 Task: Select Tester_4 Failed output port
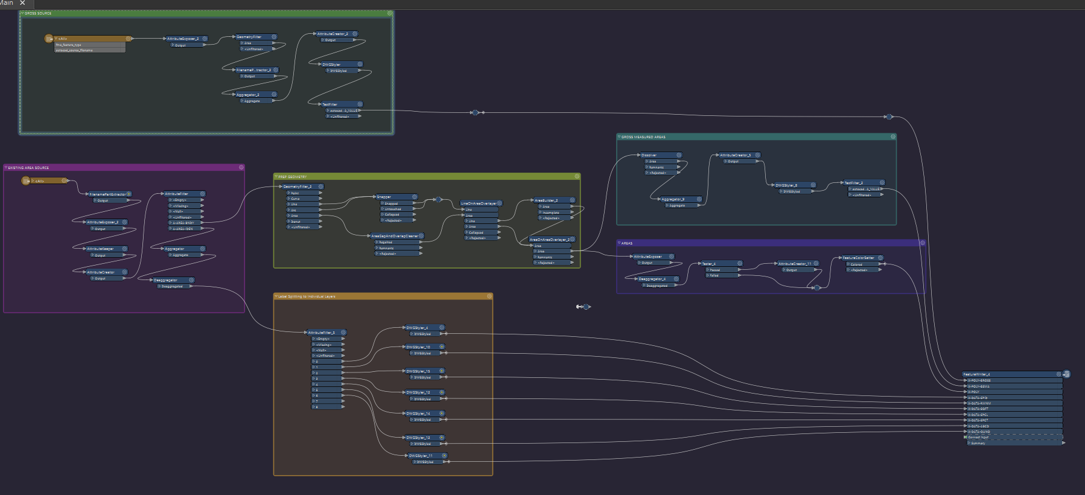click(x=724, y=275)
